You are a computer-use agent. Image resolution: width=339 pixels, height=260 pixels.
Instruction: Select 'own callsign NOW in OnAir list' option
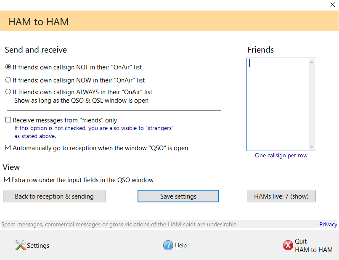point(8,80)
